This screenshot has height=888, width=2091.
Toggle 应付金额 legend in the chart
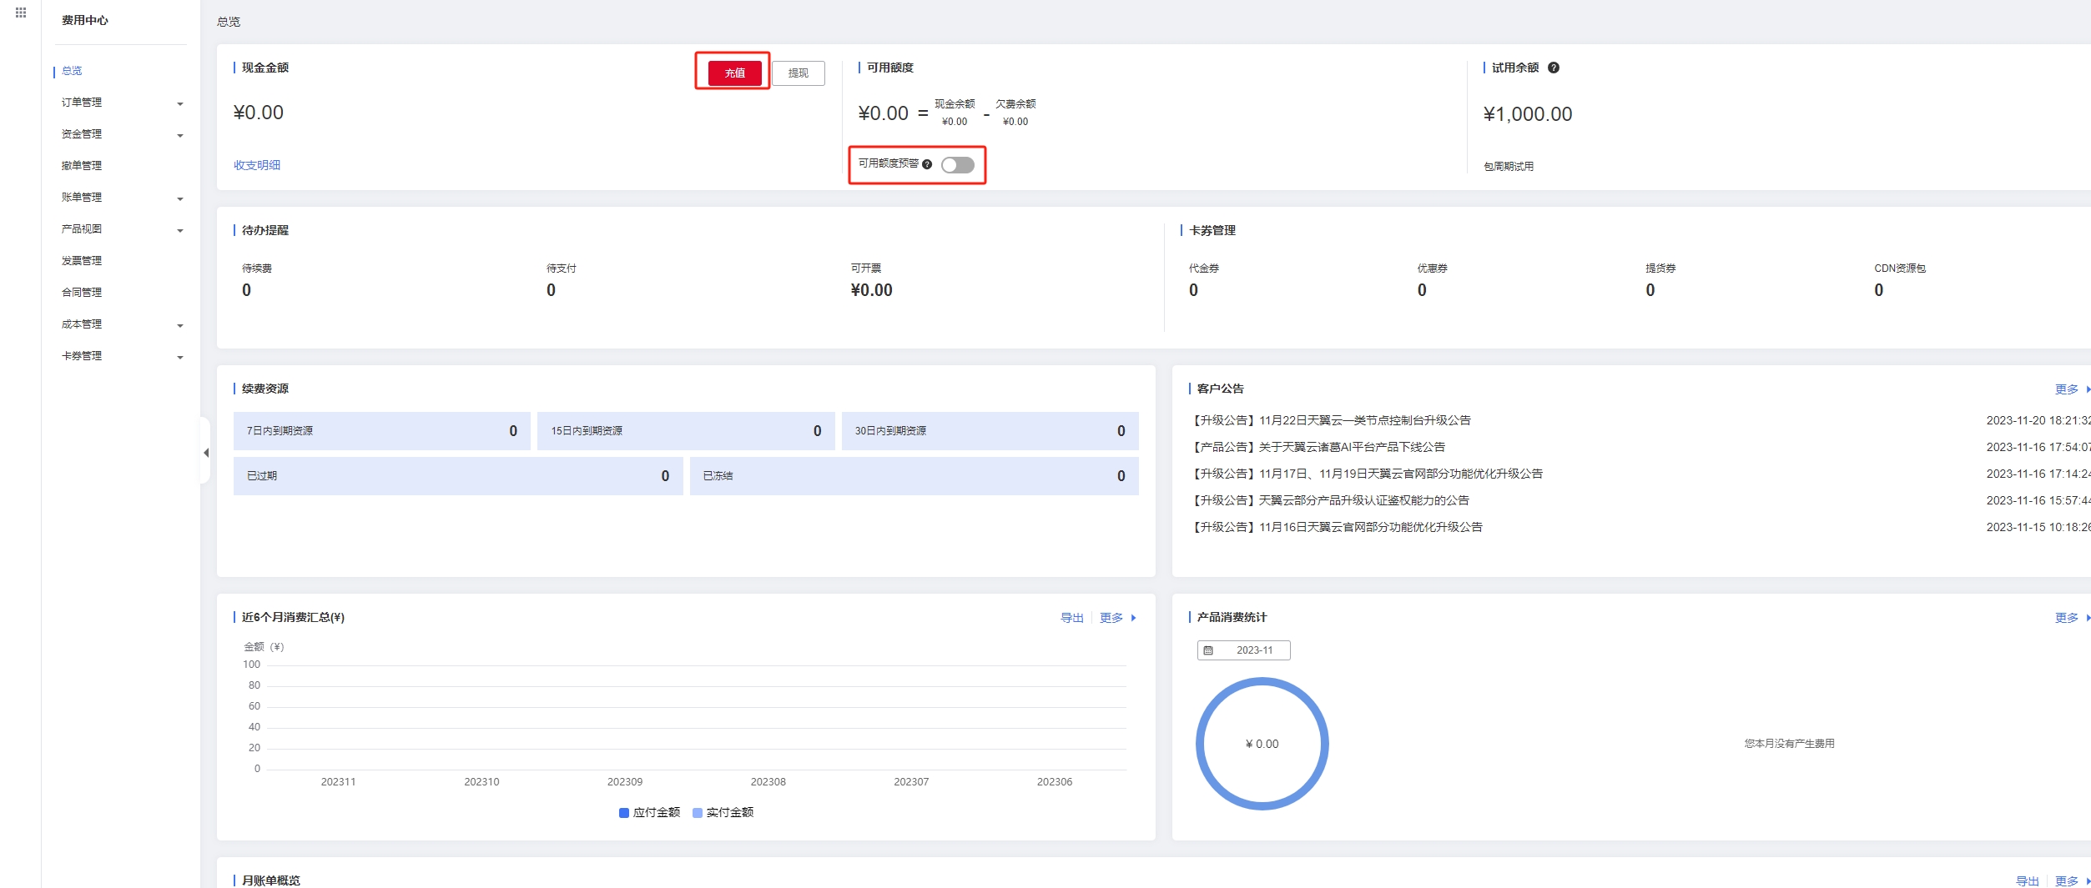click(649, 812)
